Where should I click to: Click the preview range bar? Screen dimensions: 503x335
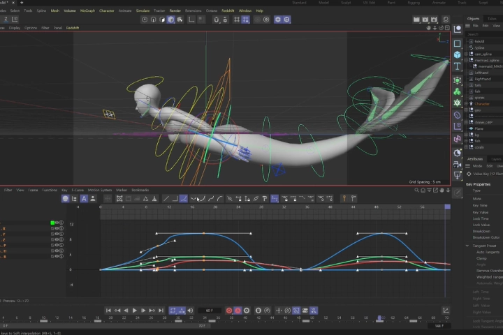coord(105,326)
